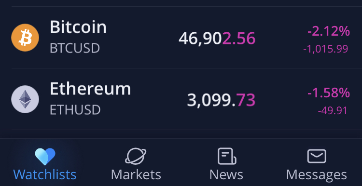Screen dimensions: 362x186
Task: Tap Ethereum percent change -1.58%
Action: coord(329,93)
